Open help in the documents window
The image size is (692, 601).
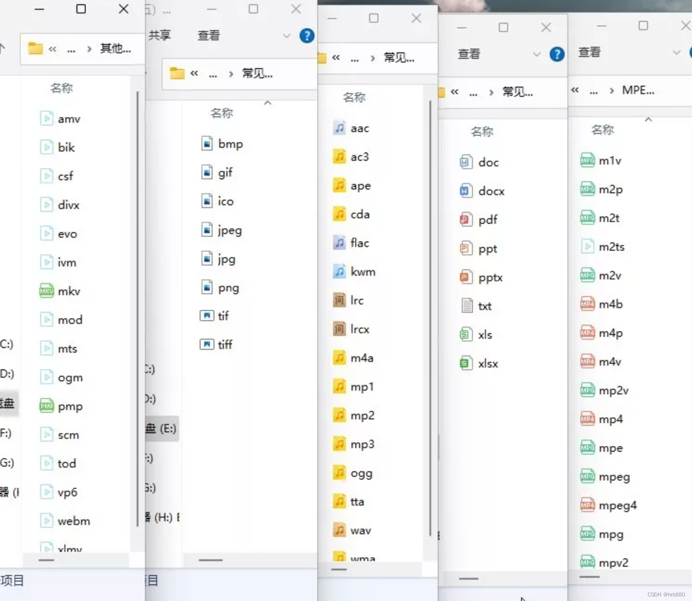557,54
